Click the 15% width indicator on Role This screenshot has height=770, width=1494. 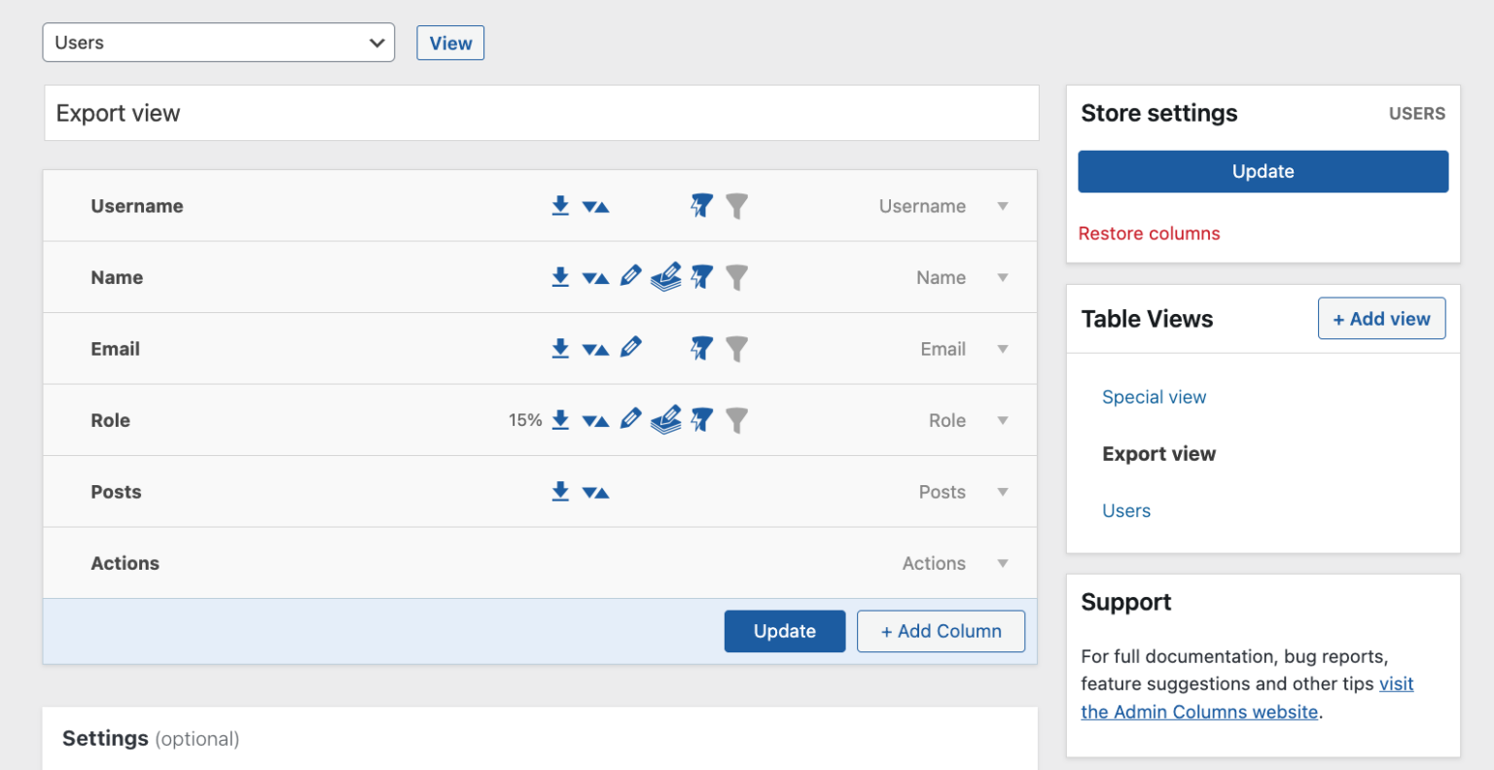(527, 420)
